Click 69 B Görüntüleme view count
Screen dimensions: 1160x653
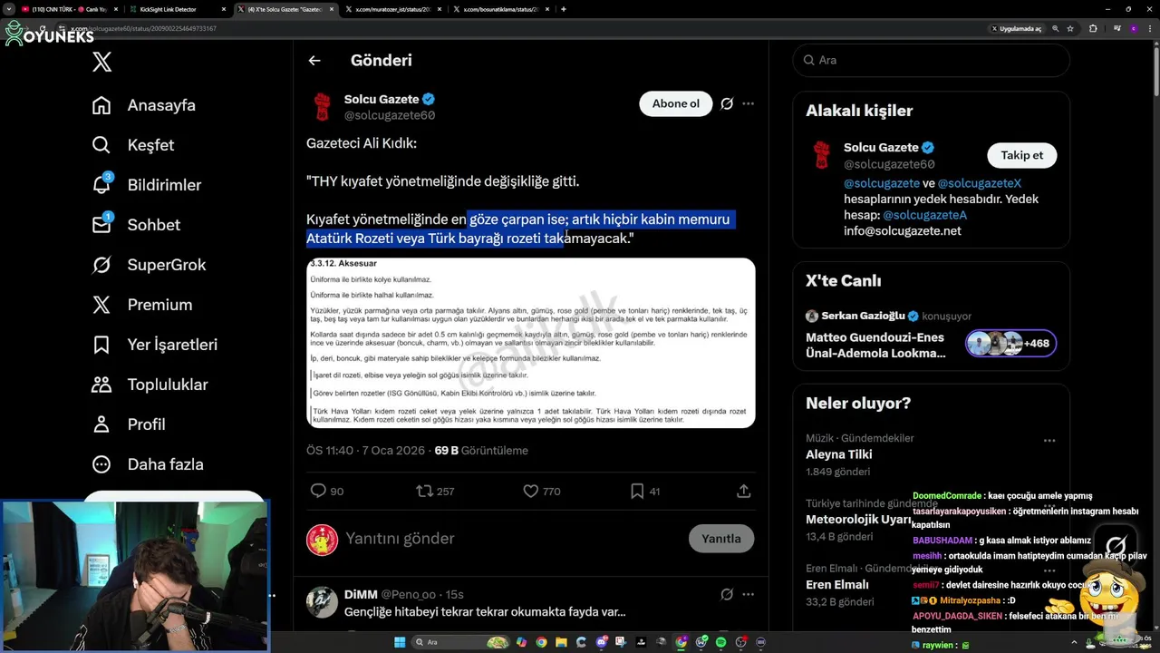point(481,450)
